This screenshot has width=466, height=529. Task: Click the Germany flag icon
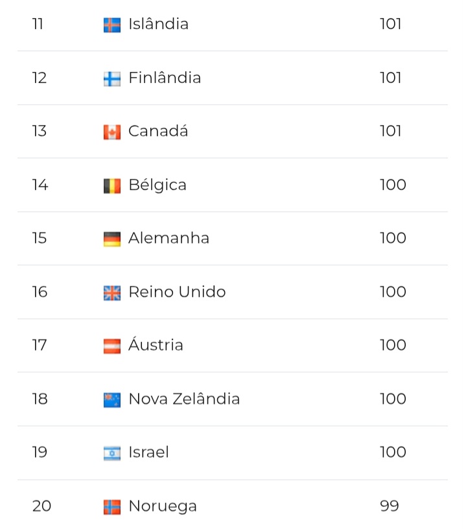[112, 240]
